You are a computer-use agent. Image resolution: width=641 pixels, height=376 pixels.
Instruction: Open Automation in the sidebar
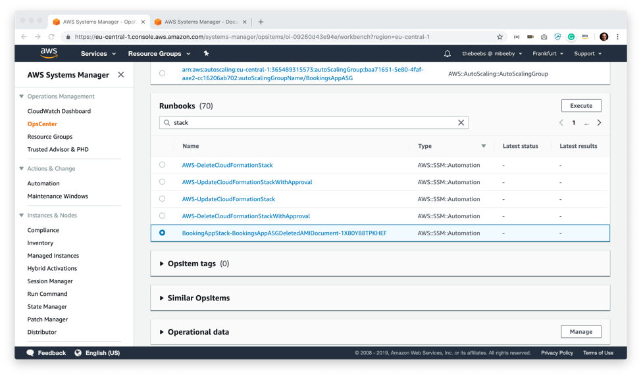pos(43,183)
